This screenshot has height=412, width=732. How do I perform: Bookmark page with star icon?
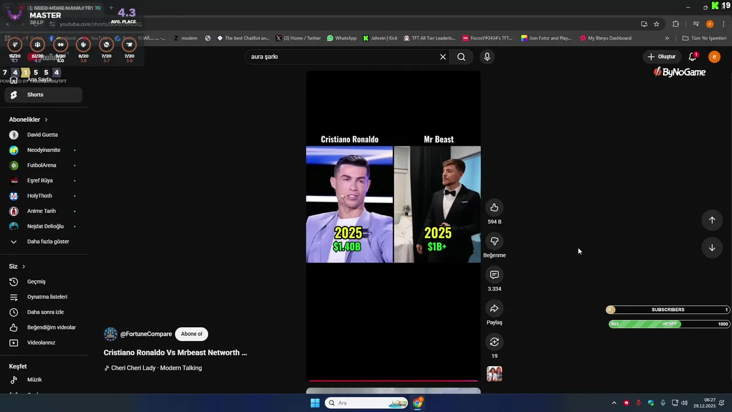coord(657,24)
